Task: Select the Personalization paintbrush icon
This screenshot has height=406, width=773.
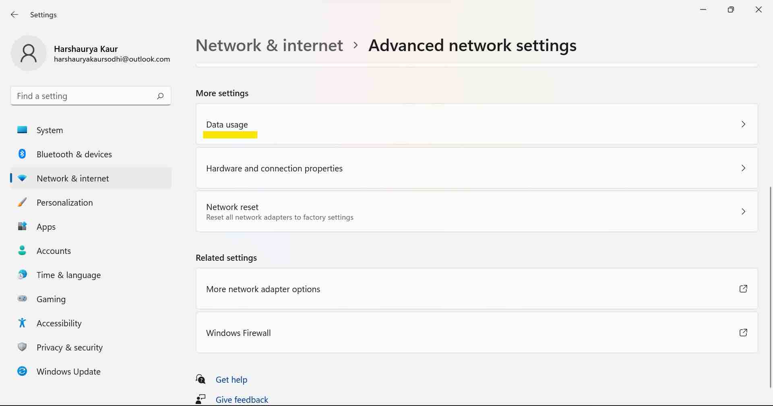Action: point(22,202)
